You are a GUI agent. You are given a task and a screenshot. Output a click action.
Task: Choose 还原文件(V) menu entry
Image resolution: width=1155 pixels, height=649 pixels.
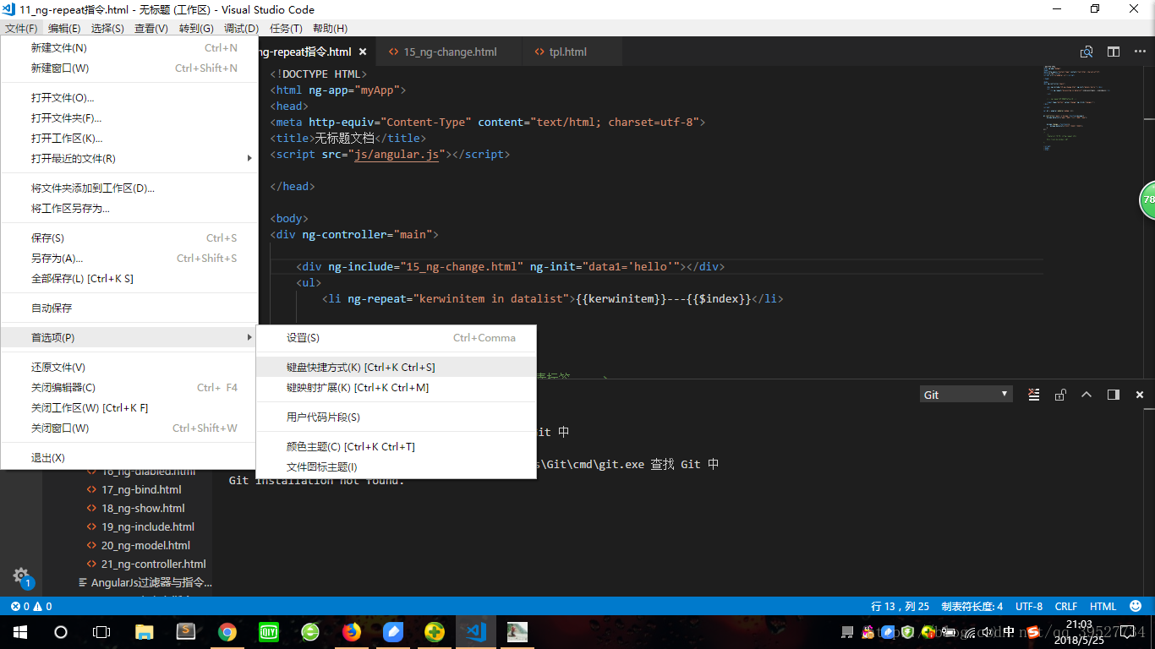129,368
